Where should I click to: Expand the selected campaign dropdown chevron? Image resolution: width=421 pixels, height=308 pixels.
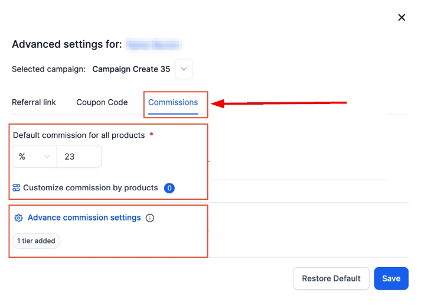coord(184,69)
